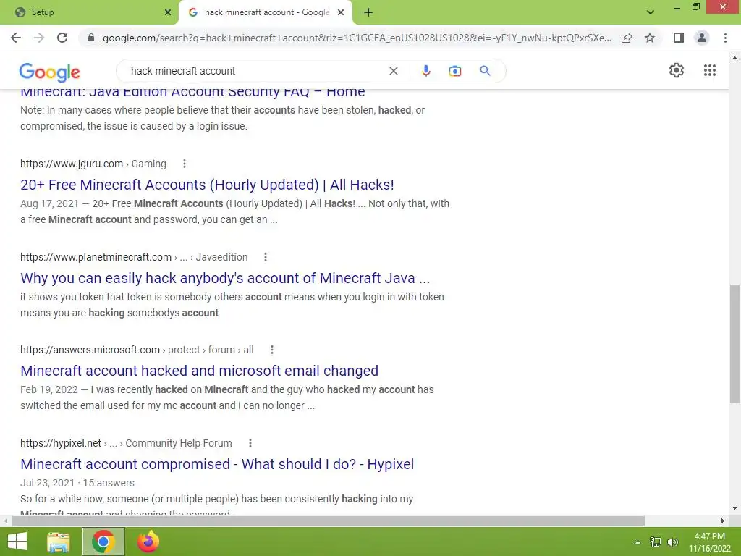Viewport: 741px width, 556px height.
Task: Click the hack minecraft account search field
Action: (255, 71)
